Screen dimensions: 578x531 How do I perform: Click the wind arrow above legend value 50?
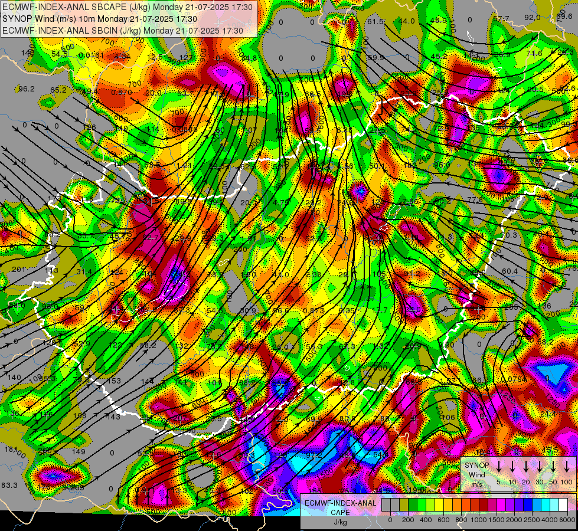tap(553, 467)
